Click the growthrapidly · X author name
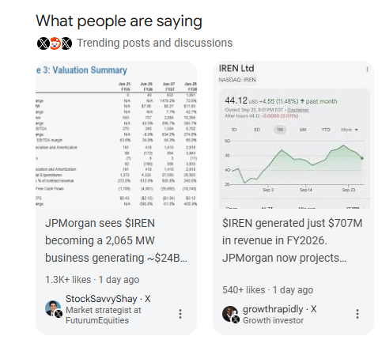Screen dimensions: 382x355 [x=280, y=309]
